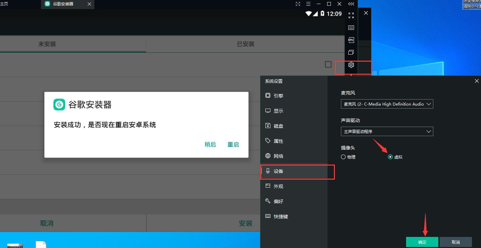Close the panel behind the sidebar
Image resolution: width=481 pixels, height=248 pixels.
coord(366,13)
